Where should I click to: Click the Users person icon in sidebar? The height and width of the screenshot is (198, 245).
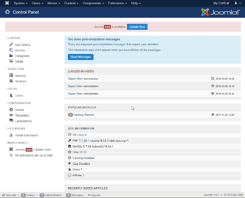[x=11, y=95]
